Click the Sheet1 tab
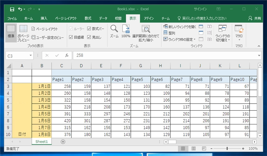The height and width of the screenshot is (156, 267). (41, 142)
